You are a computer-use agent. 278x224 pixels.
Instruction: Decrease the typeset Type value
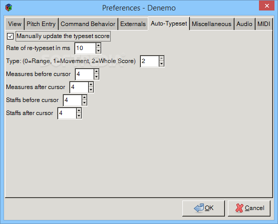pos(161,63)
